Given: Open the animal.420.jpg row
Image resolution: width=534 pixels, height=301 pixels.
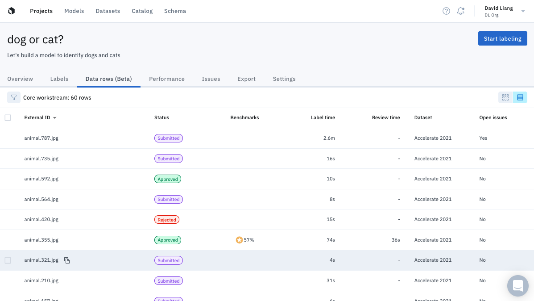Looking at the screenshot, I should tap(267, 220).
